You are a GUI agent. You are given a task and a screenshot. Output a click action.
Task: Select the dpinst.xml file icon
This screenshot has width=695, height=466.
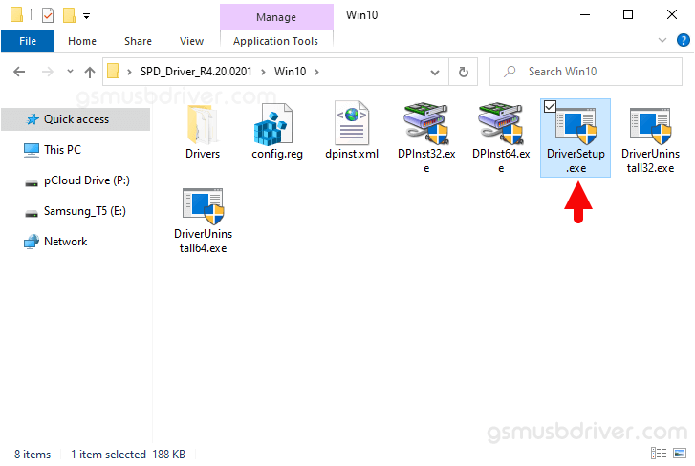click(x=352, y=123)
